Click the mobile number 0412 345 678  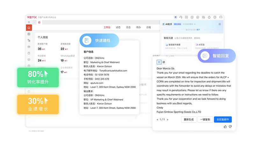pyautogui.click(x=102, y=79)
